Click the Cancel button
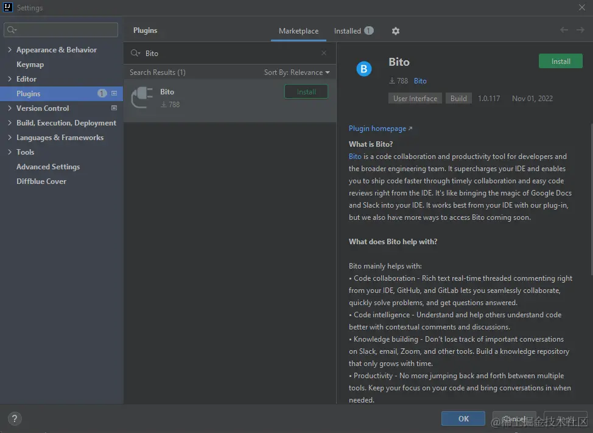The image size is (593, 433). [x=514, y=418]
